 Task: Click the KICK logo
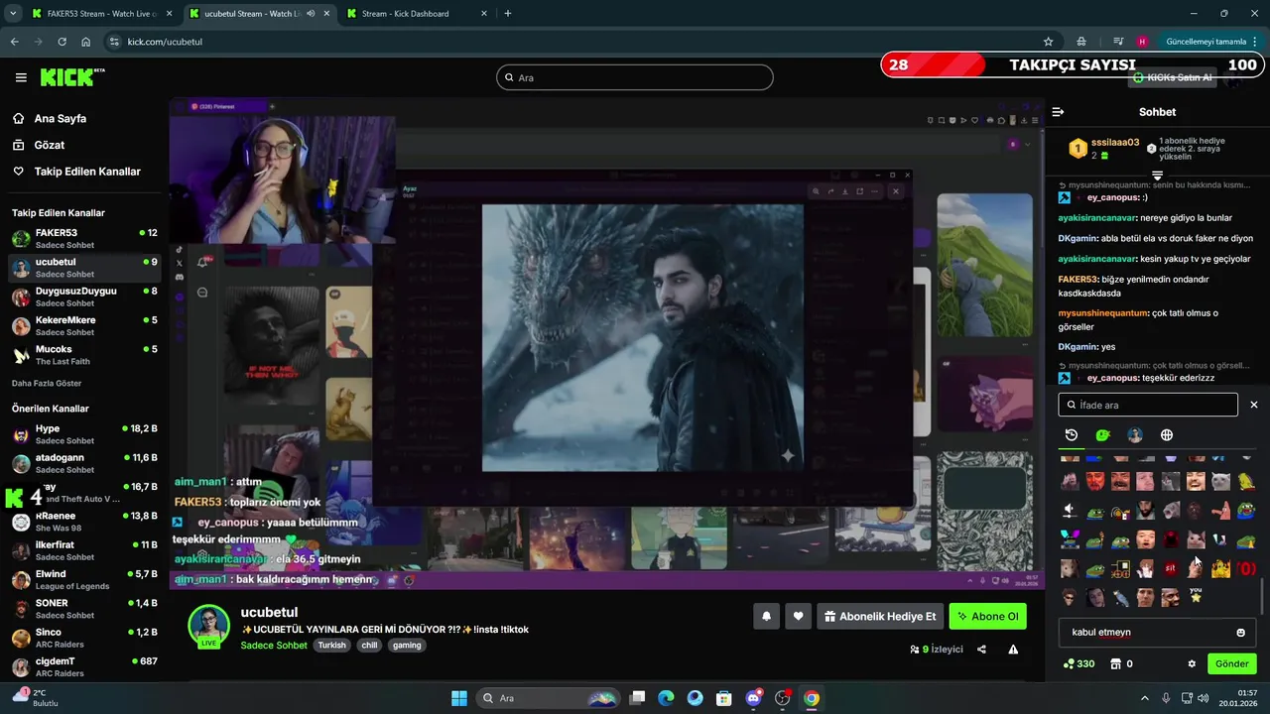point(71,76)
